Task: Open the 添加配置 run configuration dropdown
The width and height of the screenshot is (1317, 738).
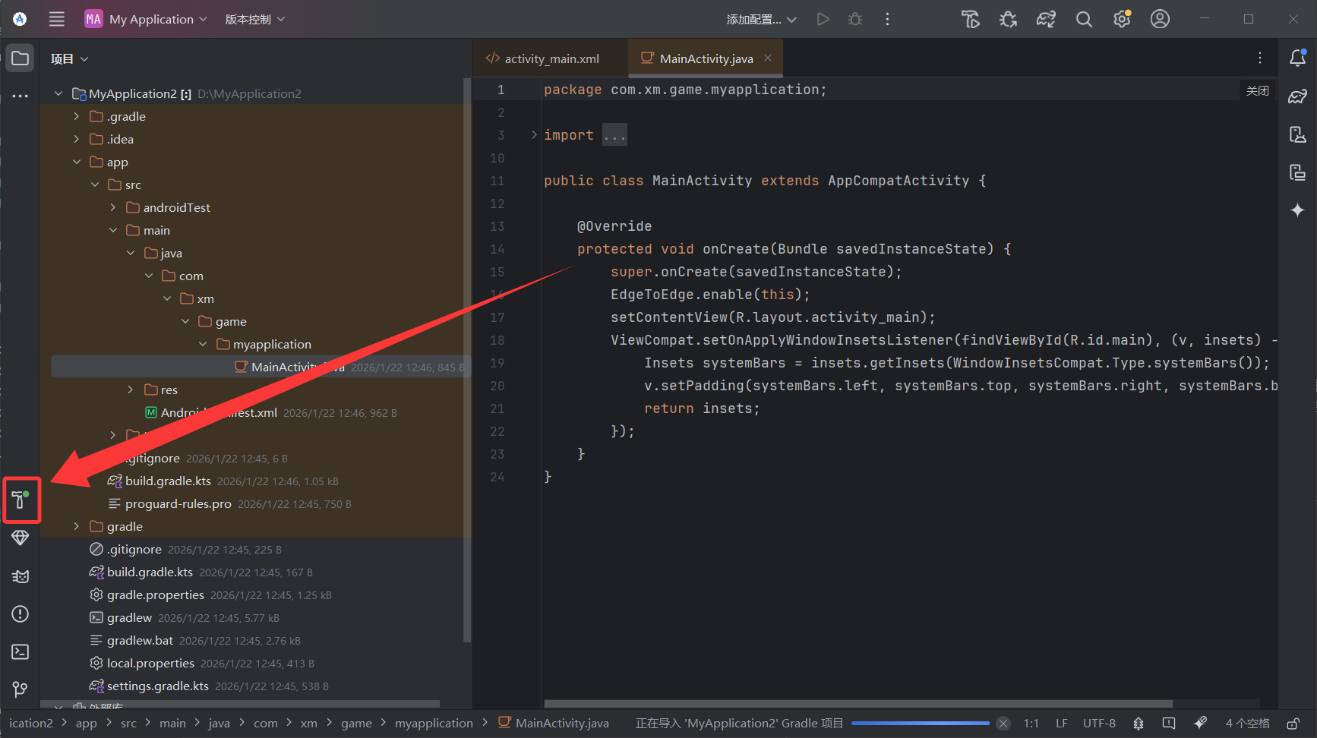Action: coord(761,20)
